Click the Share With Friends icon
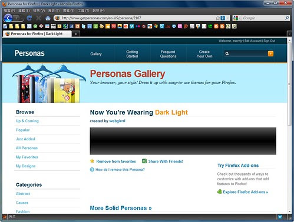The image size is (294, 222). click(x=144, y=161)
